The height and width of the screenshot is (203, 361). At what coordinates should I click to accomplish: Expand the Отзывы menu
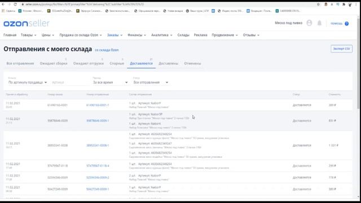(x=251, y=35)
